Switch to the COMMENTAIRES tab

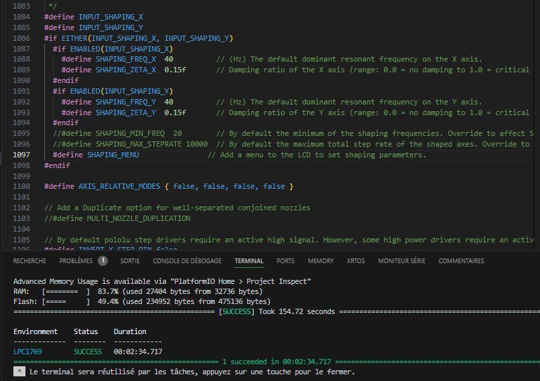click(x=461, y=261)
